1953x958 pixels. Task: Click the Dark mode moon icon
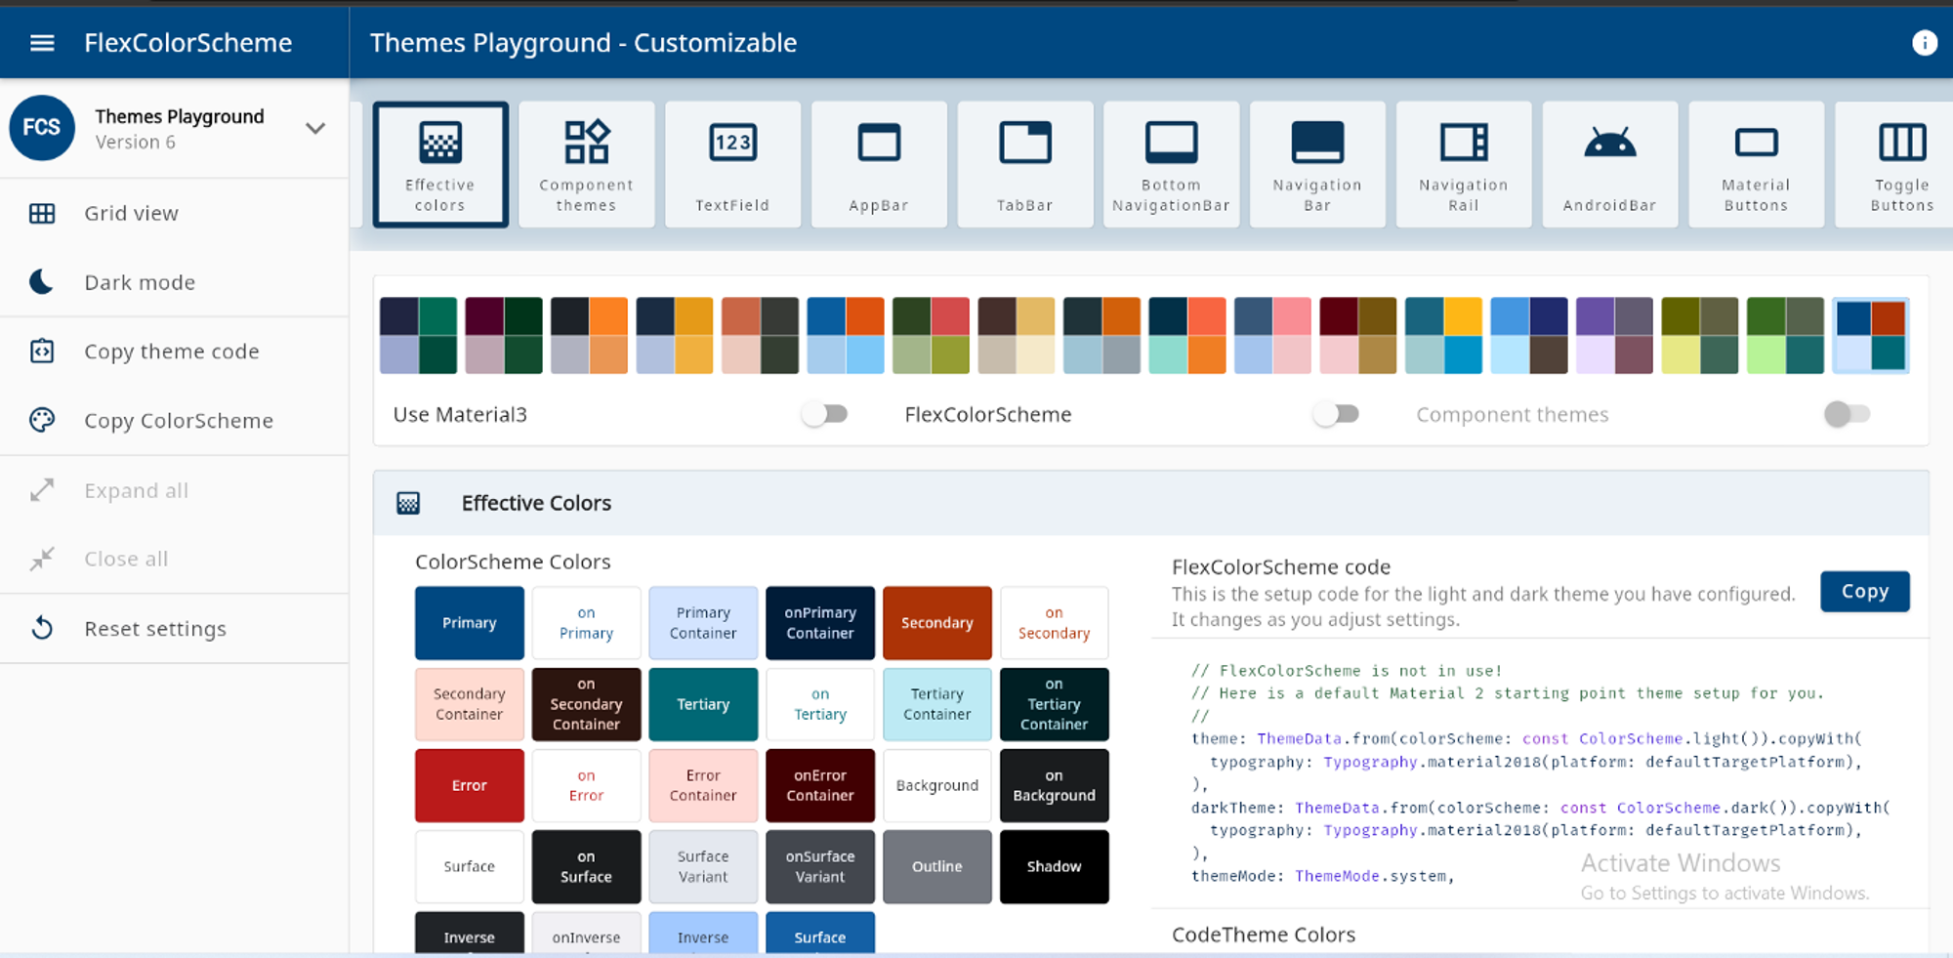(42, 282)
